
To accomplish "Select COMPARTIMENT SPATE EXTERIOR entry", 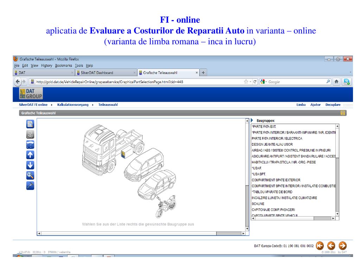I will coord(294,180).
